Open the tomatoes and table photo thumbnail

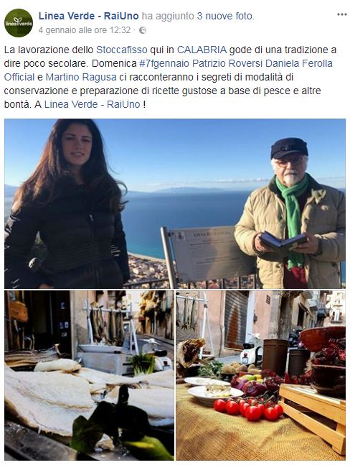point(260,375)
